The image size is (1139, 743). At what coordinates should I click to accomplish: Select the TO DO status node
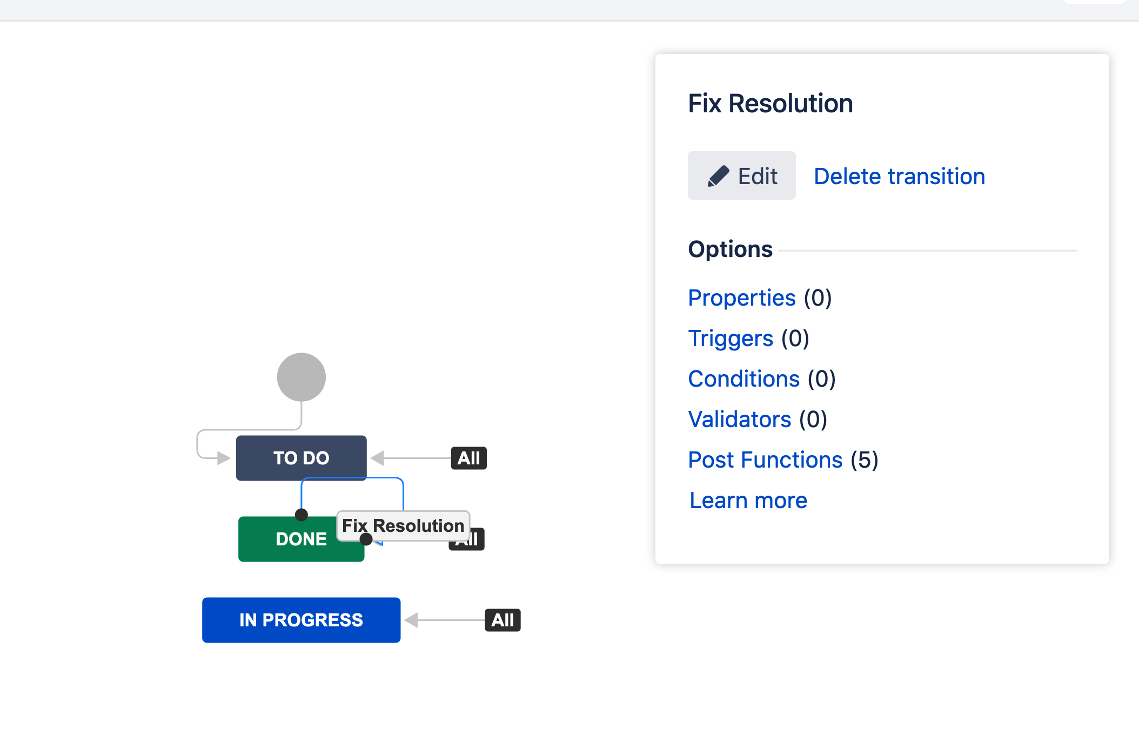[x=300, y=458]
